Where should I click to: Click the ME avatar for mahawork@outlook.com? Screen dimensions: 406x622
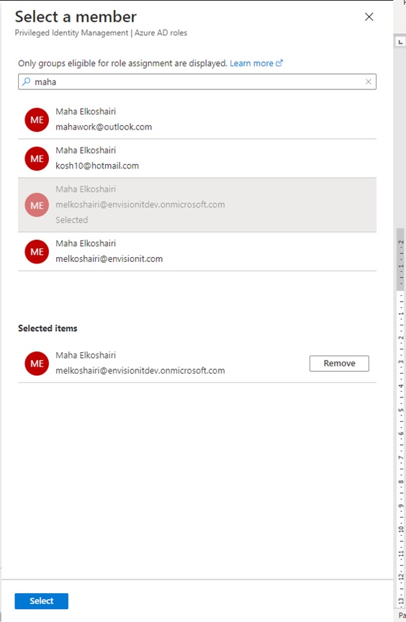coord(37,120)
